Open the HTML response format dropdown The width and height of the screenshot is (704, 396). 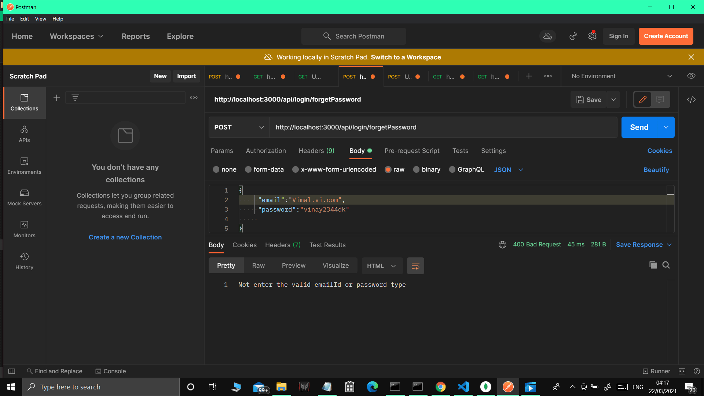(382, 266)
